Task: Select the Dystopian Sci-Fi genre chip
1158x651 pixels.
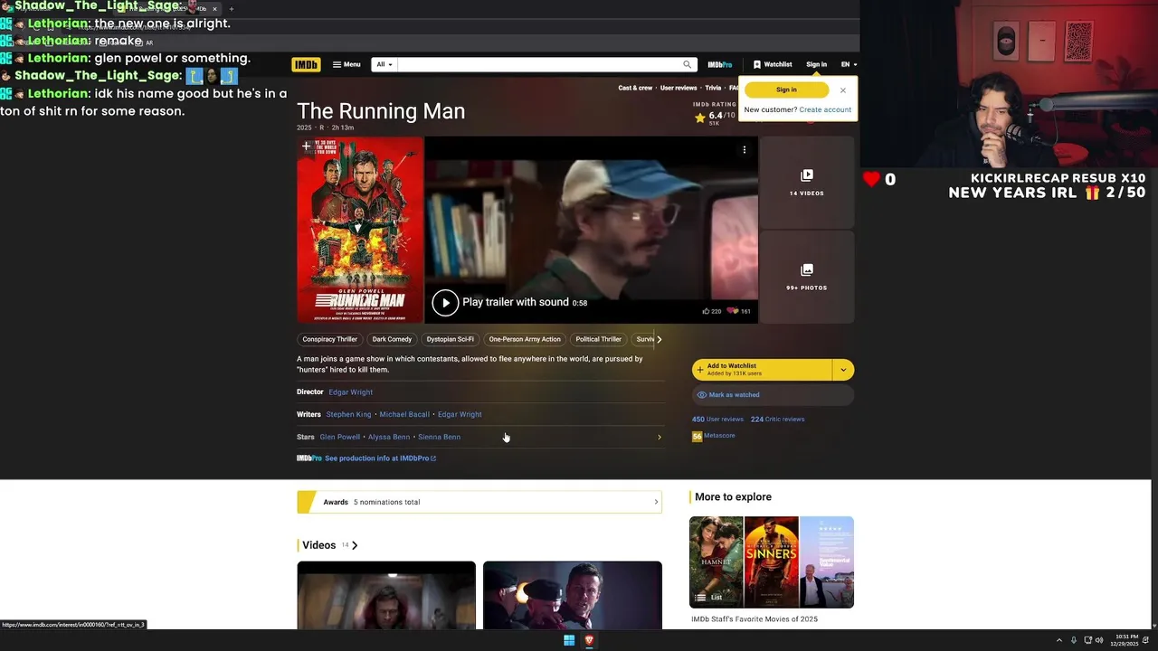Action: (450, 339)
